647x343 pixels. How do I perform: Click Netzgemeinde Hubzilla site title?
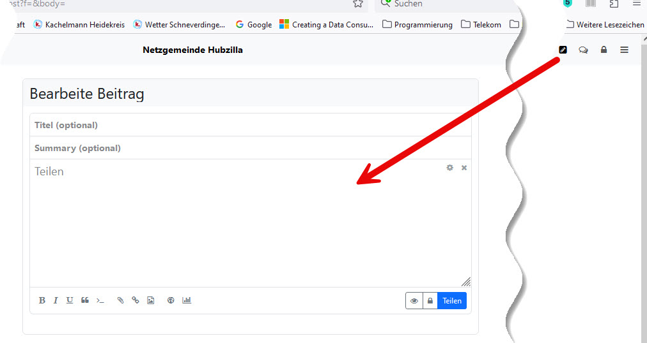point(192,50)
